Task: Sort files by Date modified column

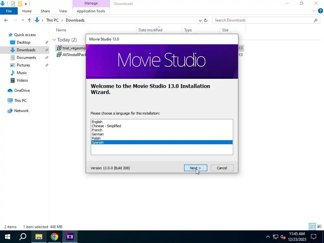Action: [150, 30]
